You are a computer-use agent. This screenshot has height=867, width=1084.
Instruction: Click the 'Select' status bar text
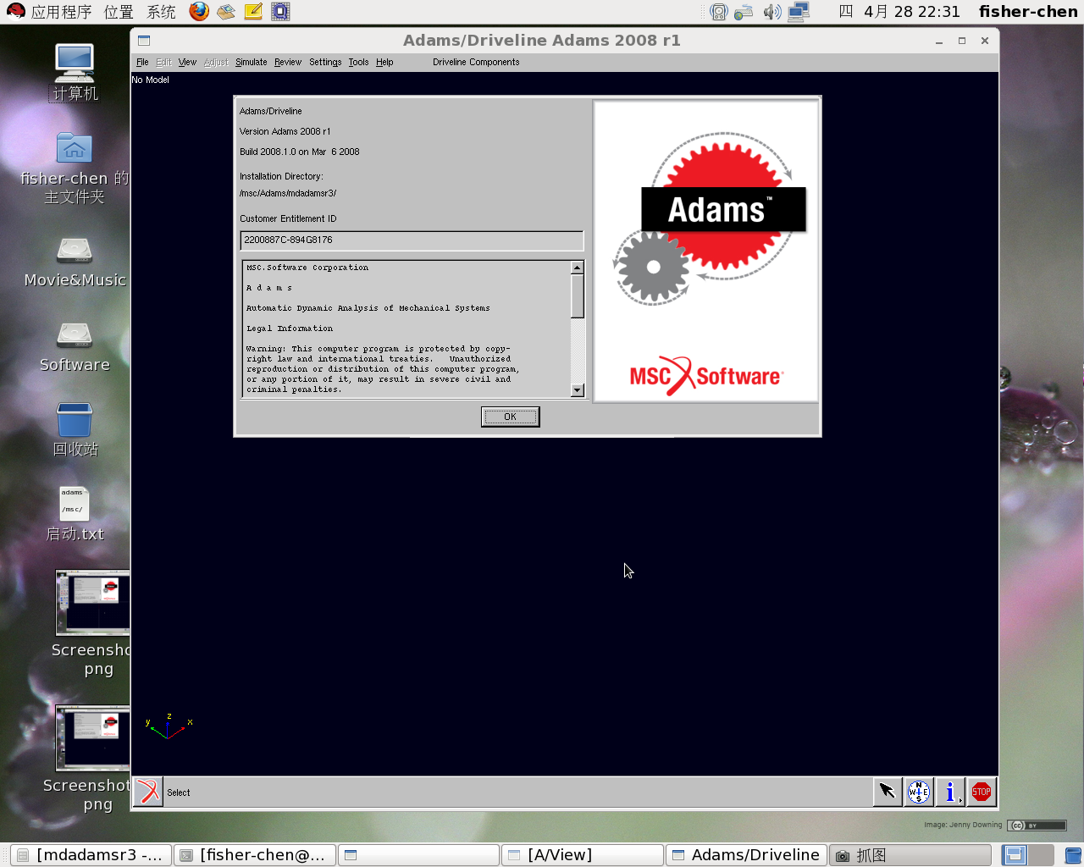(x=178, y=792)
